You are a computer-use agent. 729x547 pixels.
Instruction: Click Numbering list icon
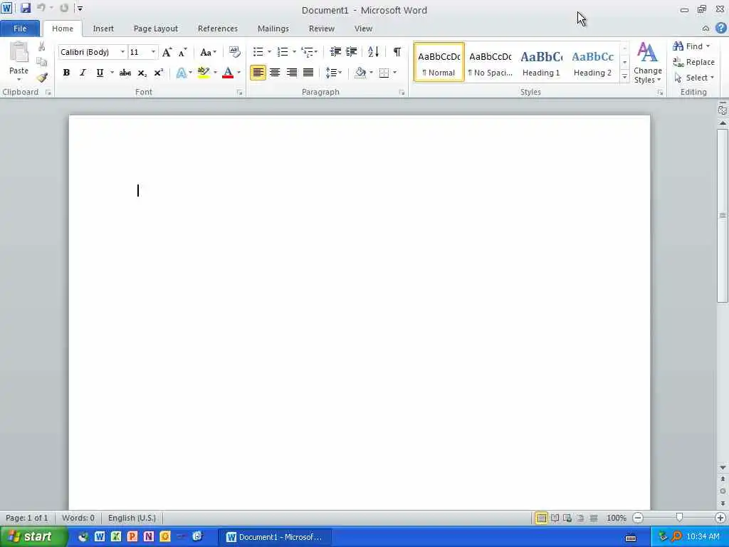click(283, 51)
